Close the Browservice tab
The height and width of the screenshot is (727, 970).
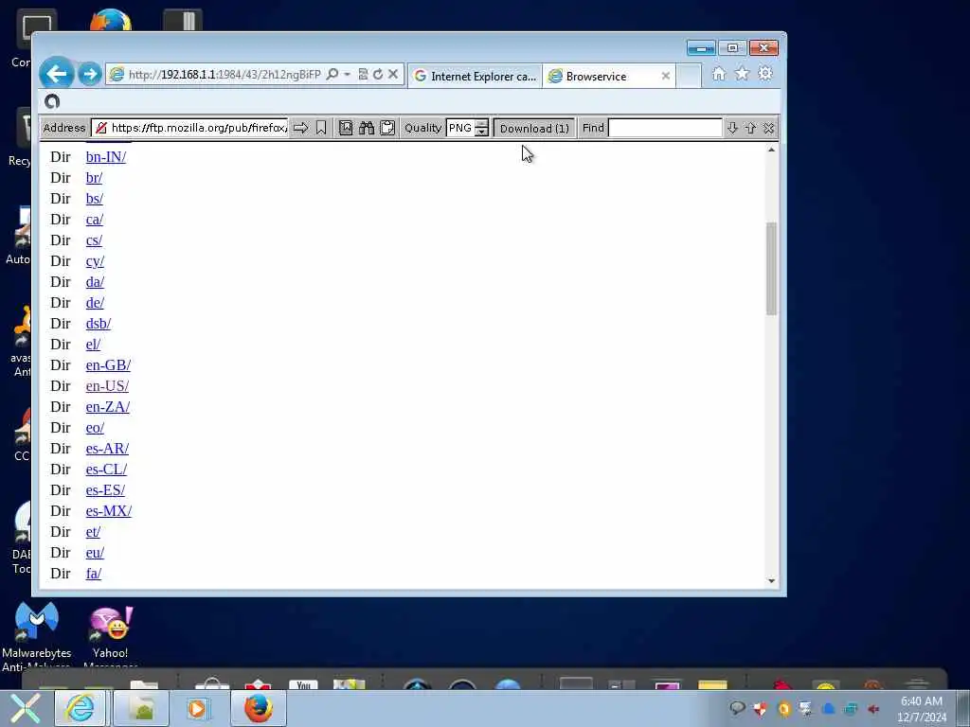(x=666, y=76)
